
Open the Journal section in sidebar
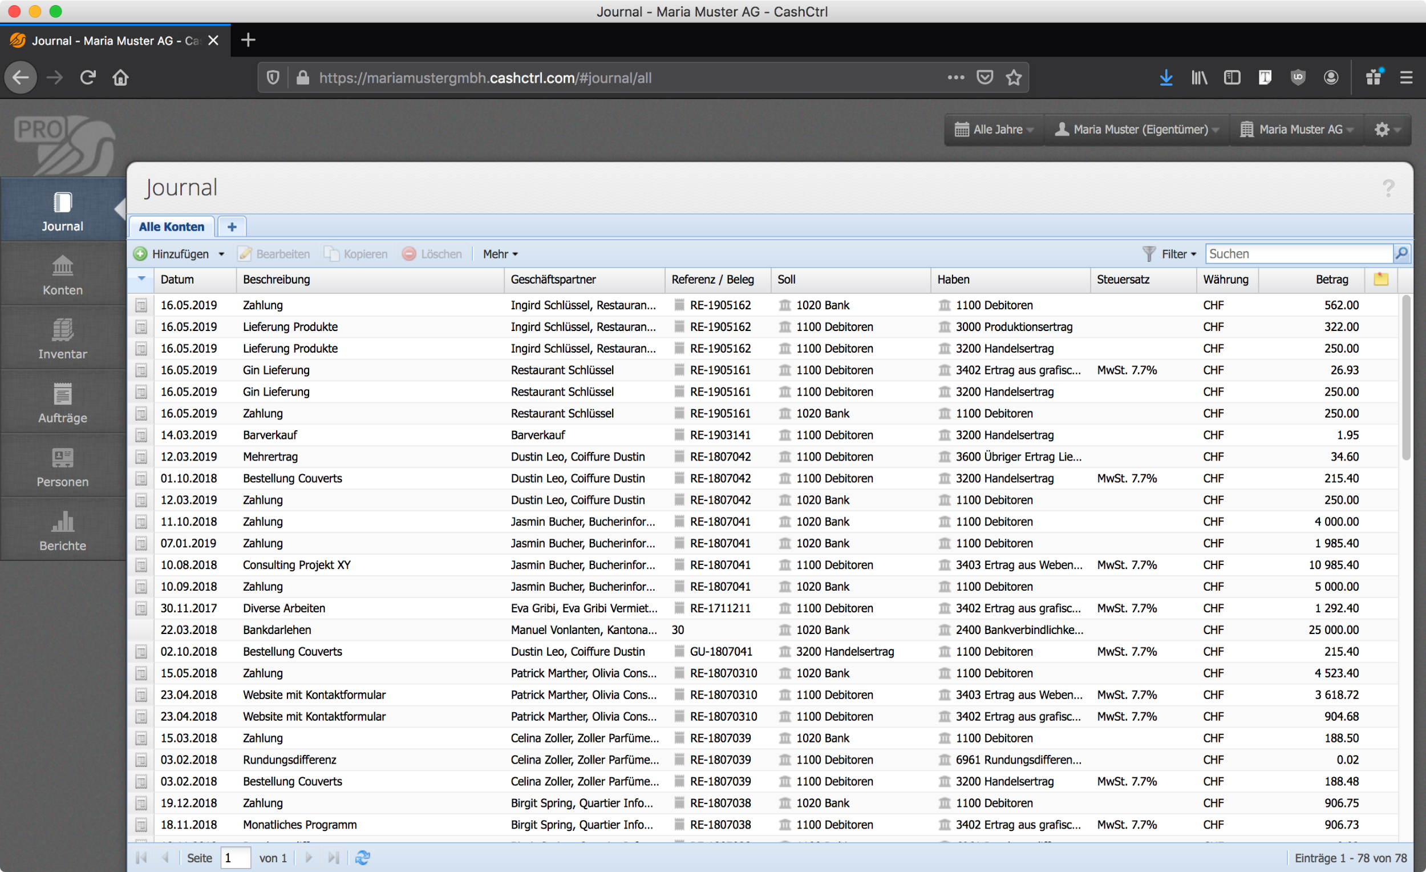click(x=63, y=209)
